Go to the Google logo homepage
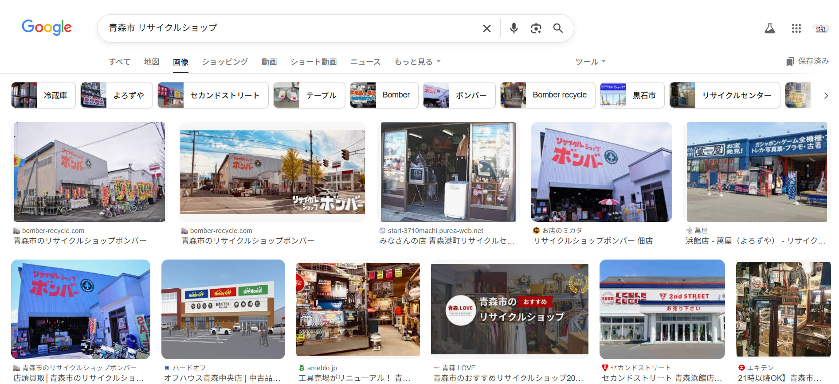839x384 pixels. (47, 27)
